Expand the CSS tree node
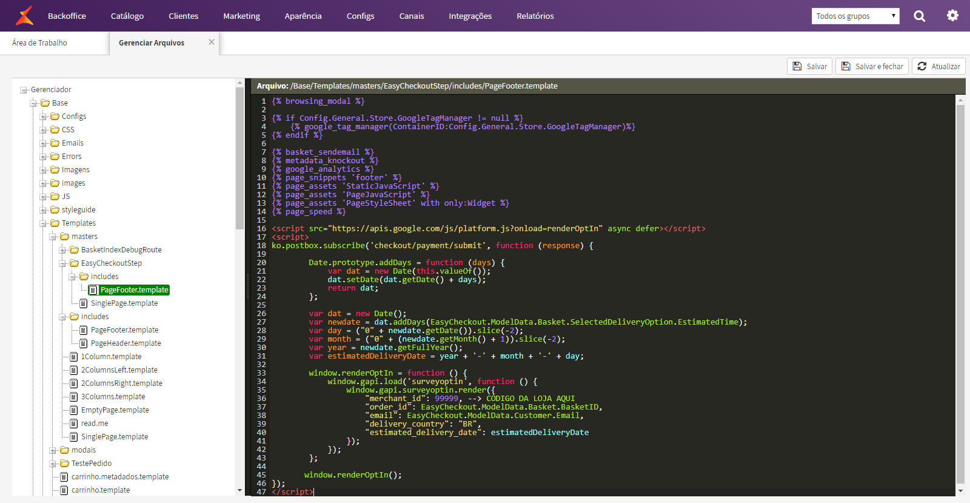This screenshot has width=970, height=503. [44, 130]
